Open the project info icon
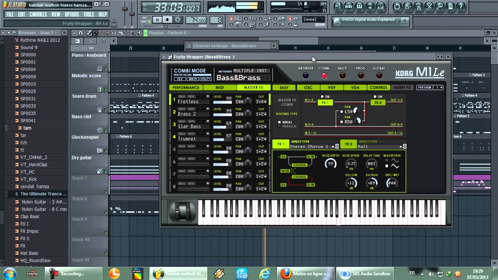Viewport: 498px width, 280px height. [x=451, y=7]
